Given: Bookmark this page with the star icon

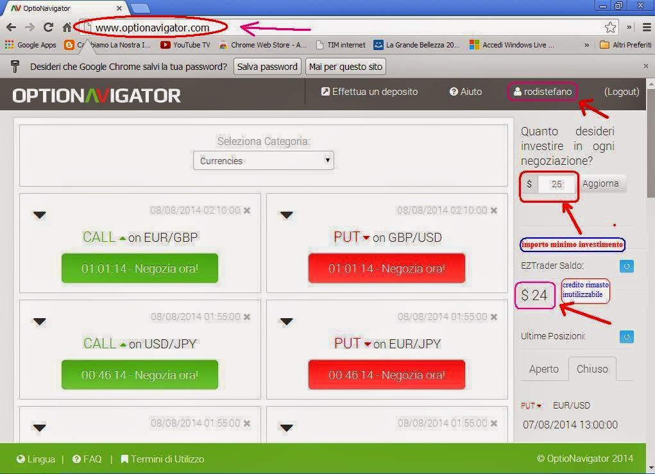Looking at the screenshot, I should pos(610,28).
